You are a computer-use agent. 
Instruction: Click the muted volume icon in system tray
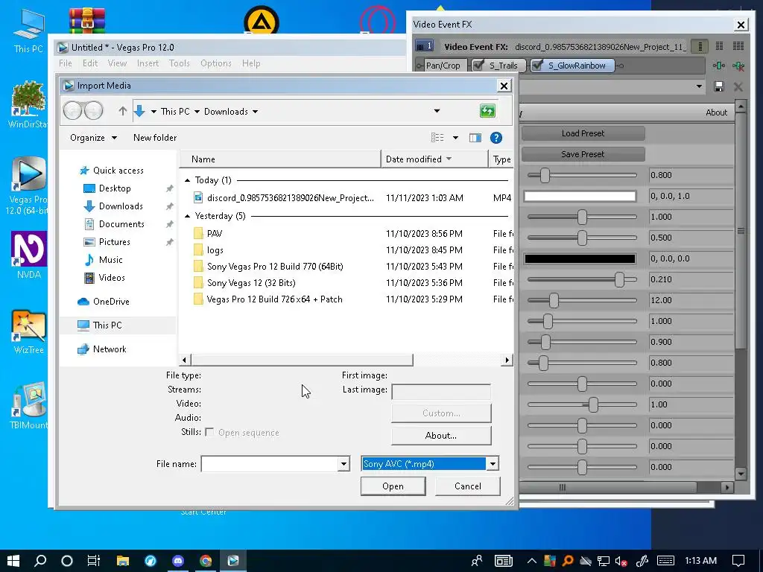[x=621, y=561]
